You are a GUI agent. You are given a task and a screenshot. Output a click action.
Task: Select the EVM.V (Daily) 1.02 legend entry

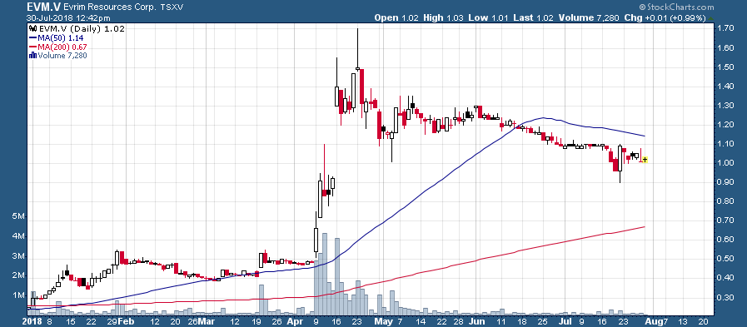77,29
